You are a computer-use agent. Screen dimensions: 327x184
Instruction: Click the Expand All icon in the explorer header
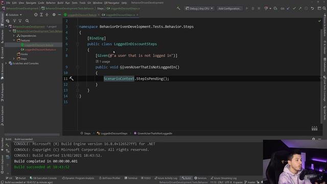(41, 15)
